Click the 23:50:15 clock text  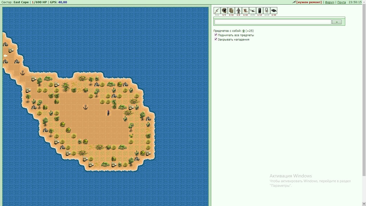click(x=355, y=2)
